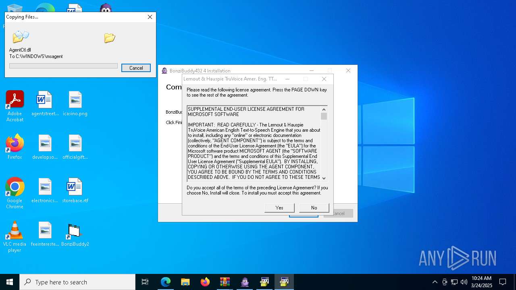Click the SUPPLEMENTAL END-USER LICENSE AGREEMENT heading

(x=246, y=112)
